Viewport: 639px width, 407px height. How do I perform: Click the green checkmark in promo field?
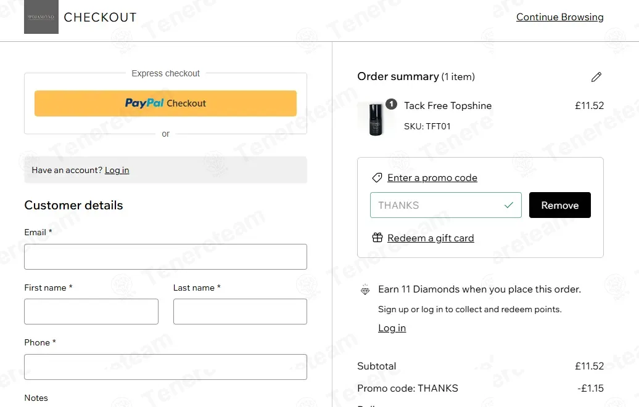(x=509, y=205)
